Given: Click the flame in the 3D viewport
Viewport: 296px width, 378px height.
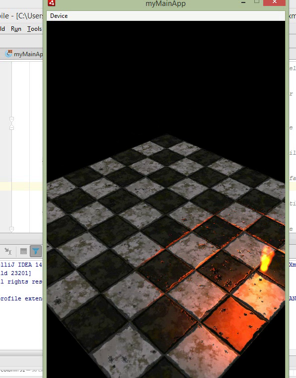Looking at the screenshot, I should pos(266,259).
